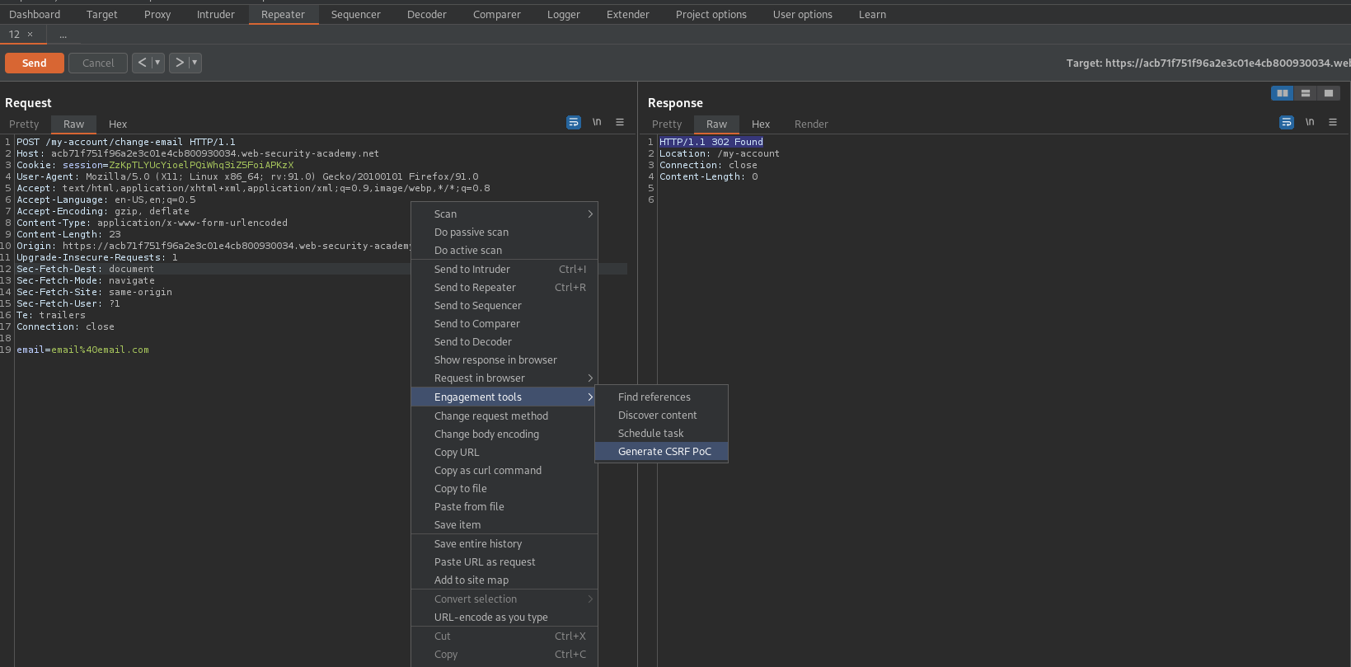
Task: Expand Convert selection submenu
Action: (504, 599)
